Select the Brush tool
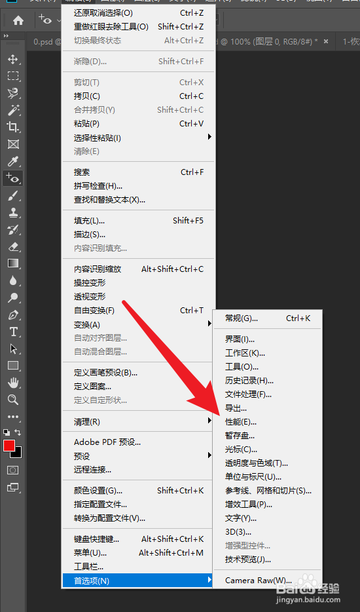Viewport: 360px width, 612px height. click(13, 196)
